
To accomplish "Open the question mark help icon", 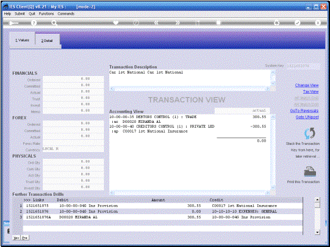I will point(34,23).
